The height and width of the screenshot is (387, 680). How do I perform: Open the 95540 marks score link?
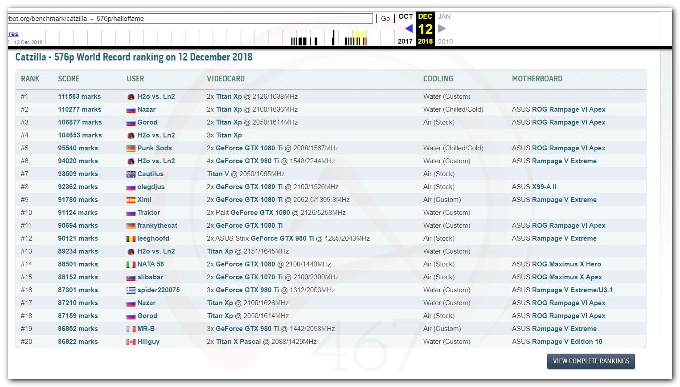(78, 148)
